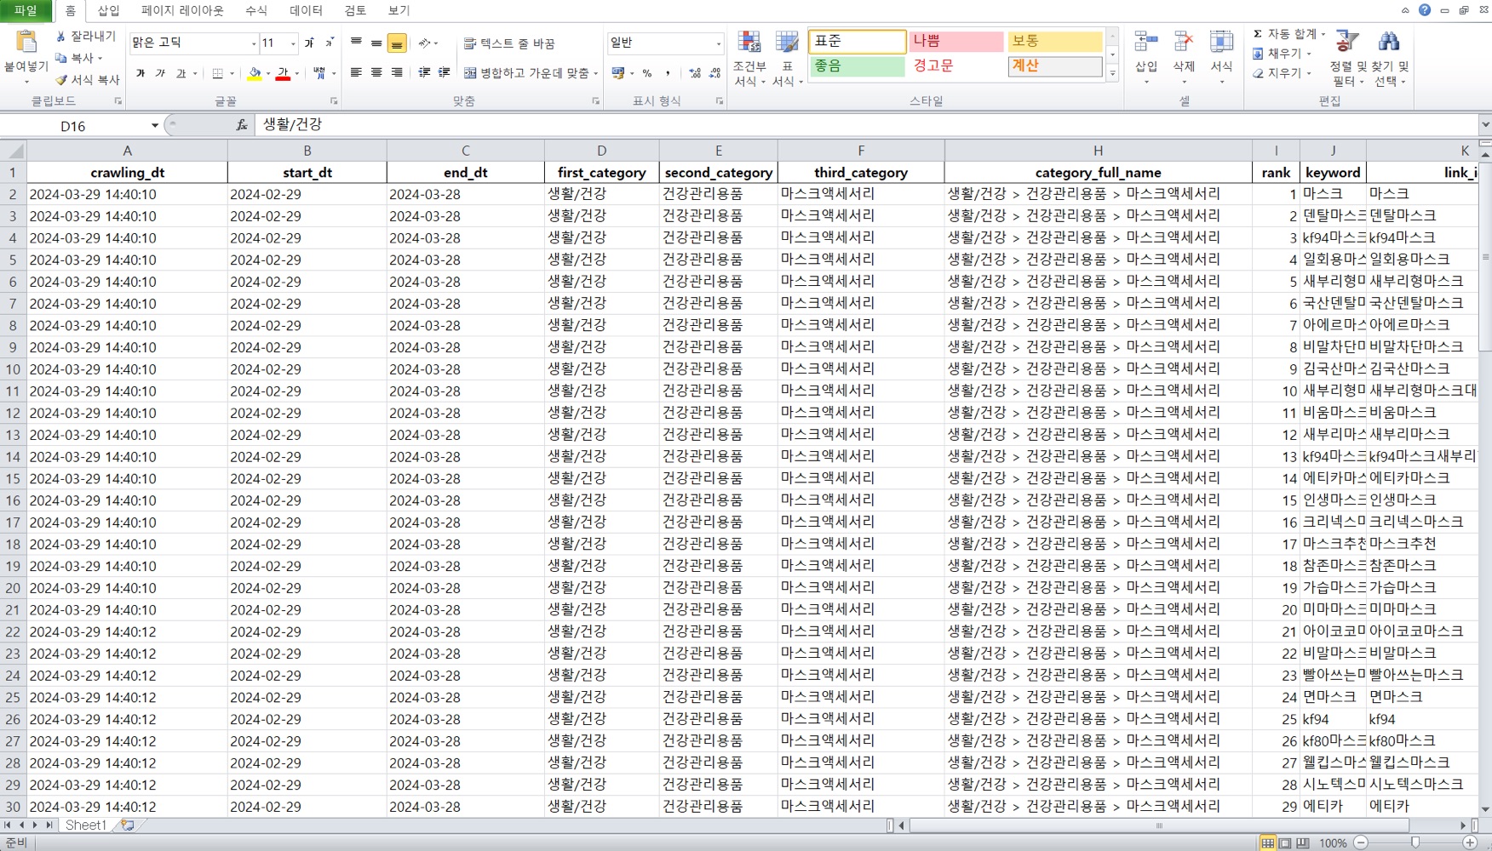Toggle middle vertical alignment button
Image resolution: width=1492 pixels, height=851 pixels.
coord(376,43)
